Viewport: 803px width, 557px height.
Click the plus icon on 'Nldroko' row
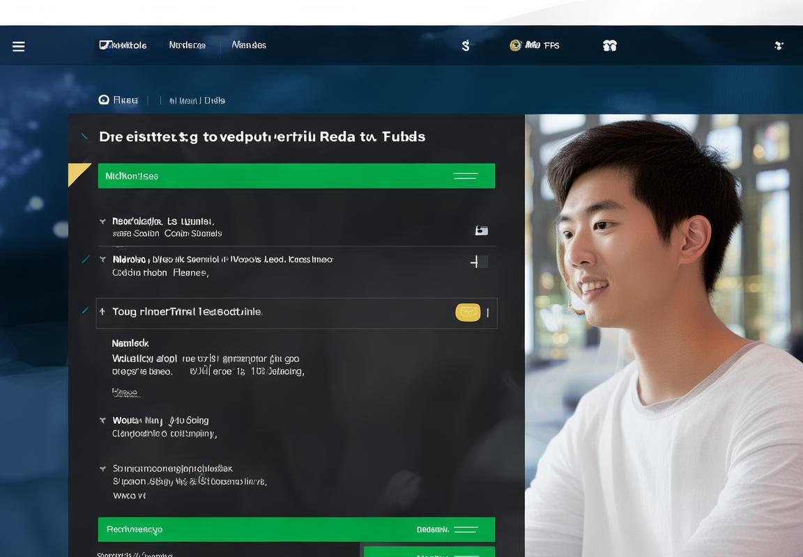pos(475,262)
